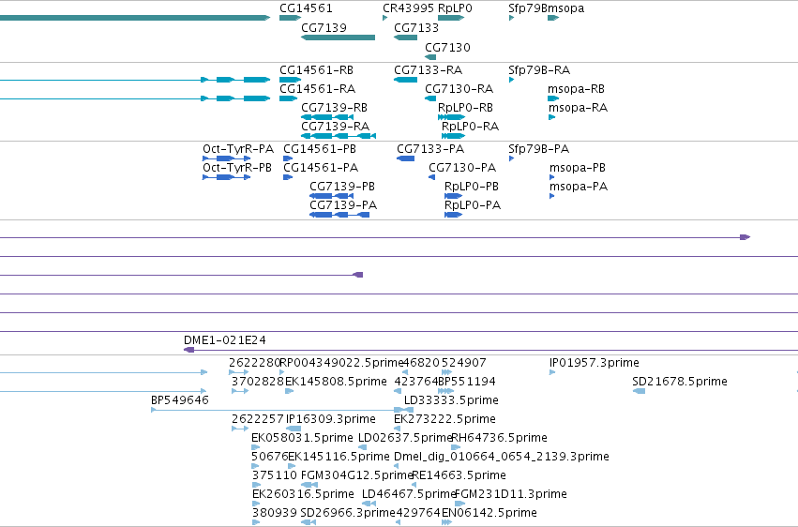Click the EK260316.5prime EST label
This screenshot has height=527, width=798.
pyautogui.click(x=303, y=494)
